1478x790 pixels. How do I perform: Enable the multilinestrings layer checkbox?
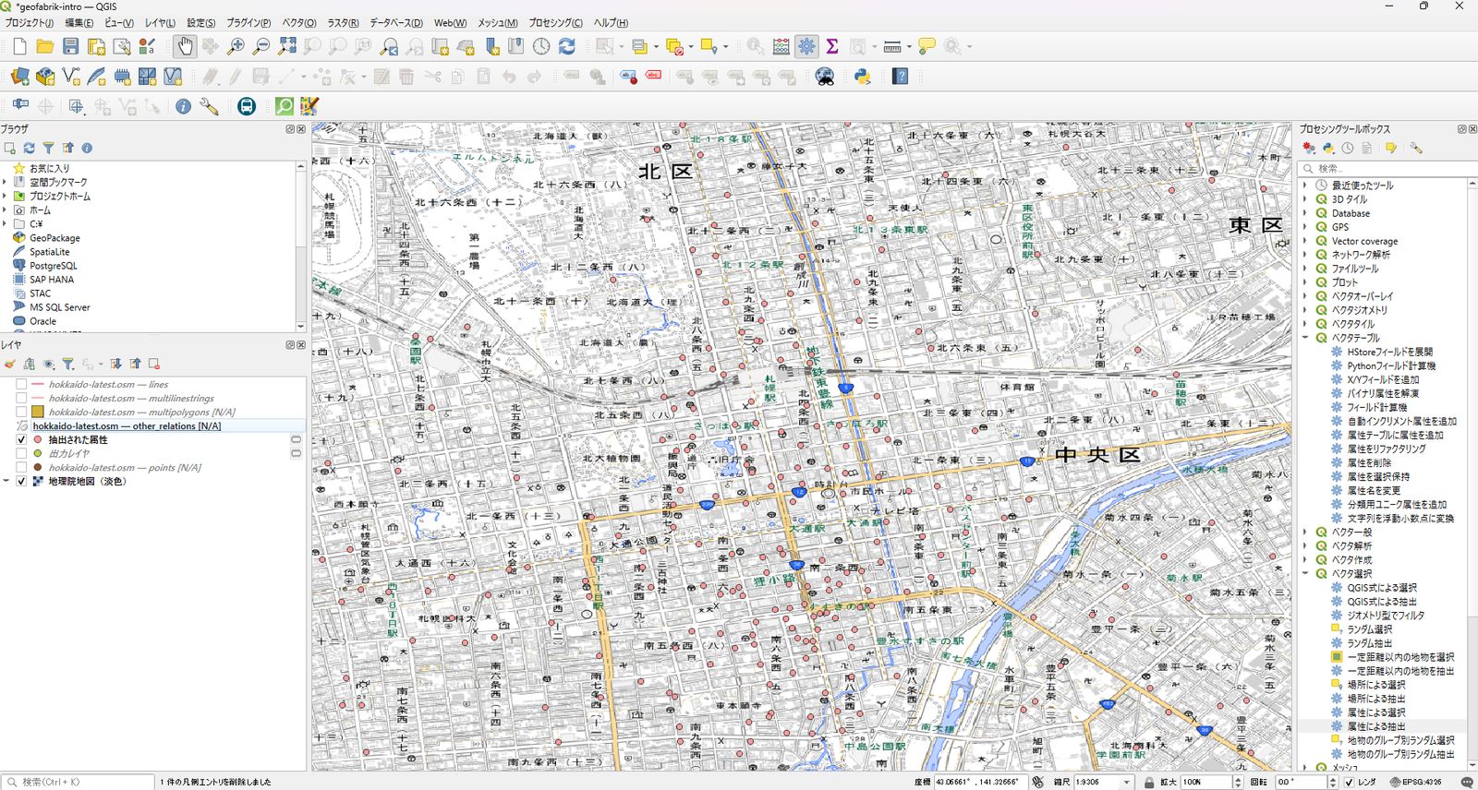(21, 399)
